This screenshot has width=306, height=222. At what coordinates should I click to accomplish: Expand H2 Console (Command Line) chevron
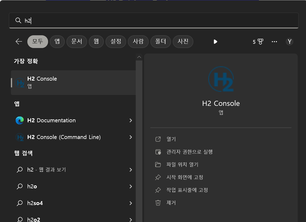click(131, 137)
